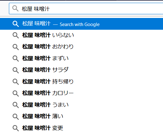
Task: Click the magnifier icon next to '持ち帰り' suggestion
Action: pos(16,82)
